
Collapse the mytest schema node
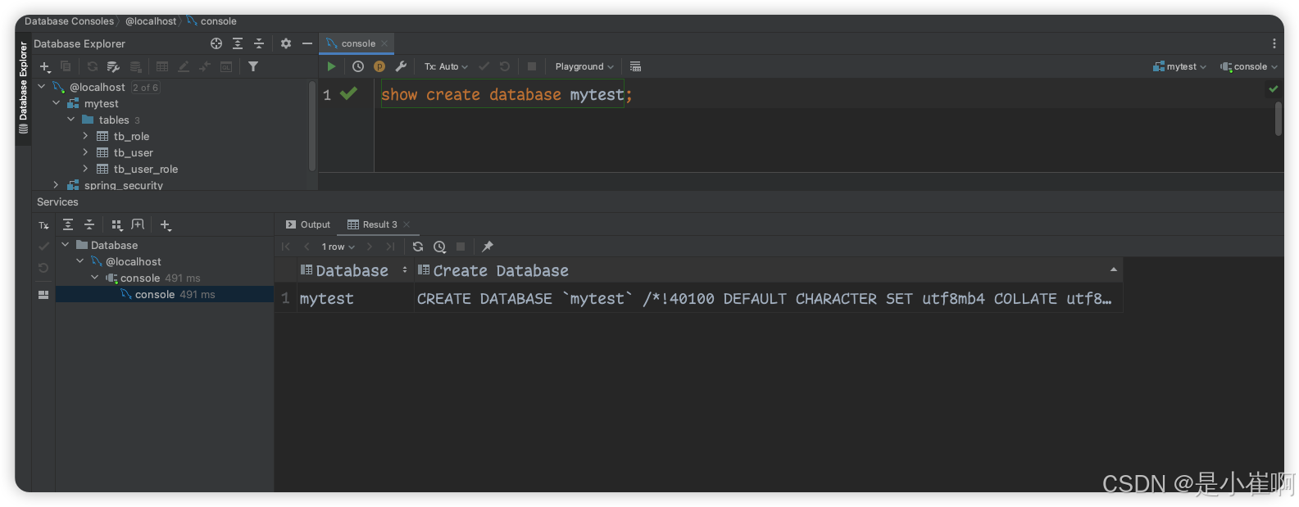point(56,103)
